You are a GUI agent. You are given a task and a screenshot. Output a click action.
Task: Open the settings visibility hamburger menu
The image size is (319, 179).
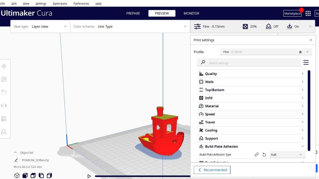pos(306,62)
